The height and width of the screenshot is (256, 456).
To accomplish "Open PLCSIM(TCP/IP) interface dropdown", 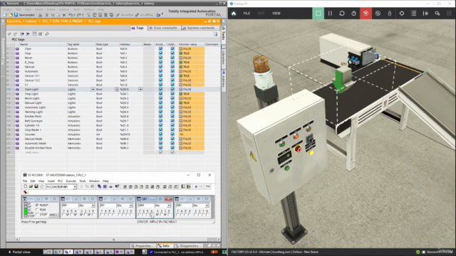I will click(75, 187).
